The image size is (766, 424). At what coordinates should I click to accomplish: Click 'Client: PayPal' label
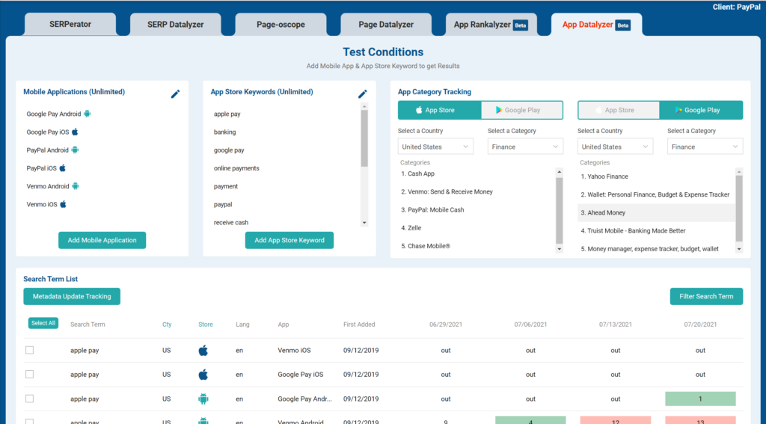tap(737, 7)
